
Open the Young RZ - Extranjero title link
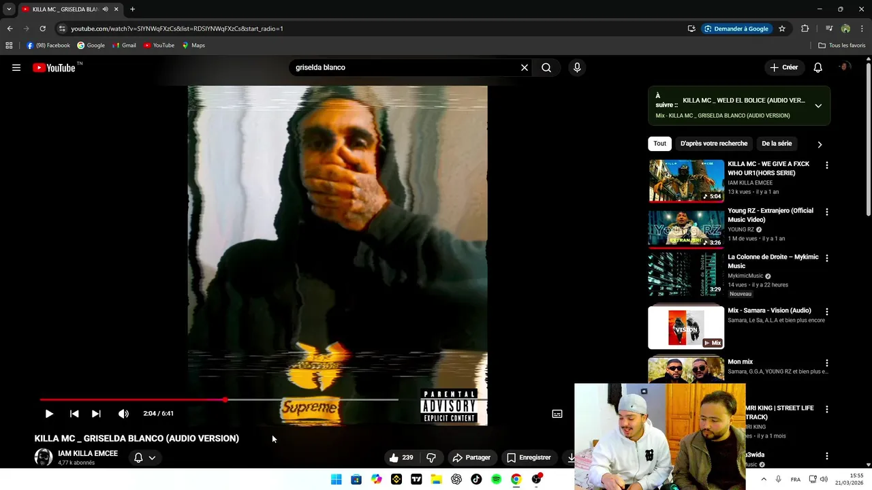coord(770,215)
